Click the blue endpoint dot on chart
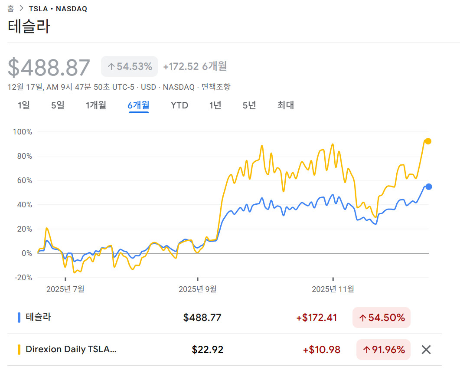The image size is (460, 370). click(428, 187)
